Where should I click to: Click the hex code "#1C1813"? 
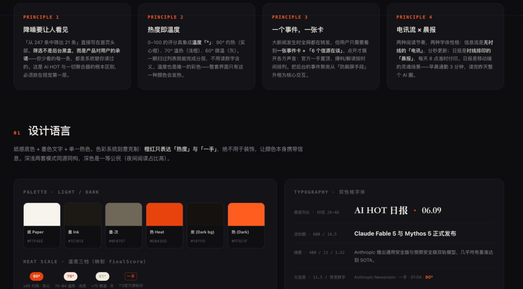76,241
